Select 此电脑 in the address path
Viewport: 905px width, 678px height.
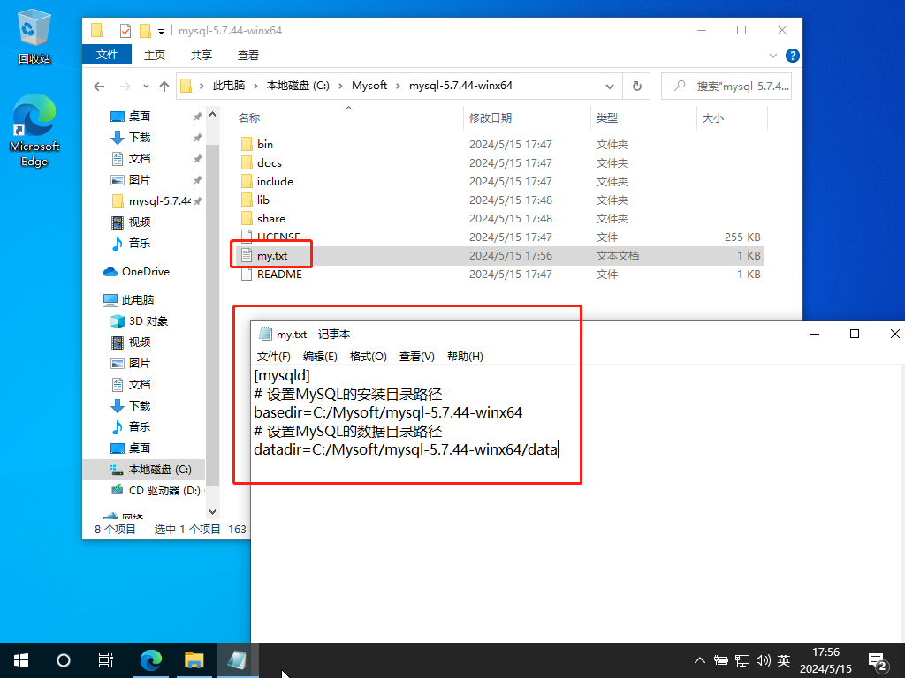coord(229,86)
